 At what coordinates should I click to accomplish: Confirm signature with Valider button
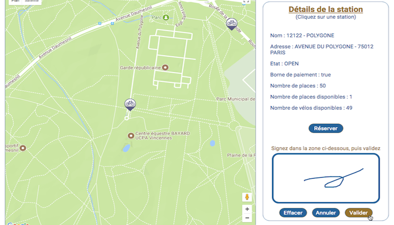click(359, 213)
